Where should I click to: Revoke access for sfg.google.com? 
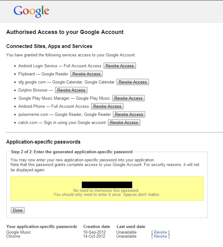133,82
